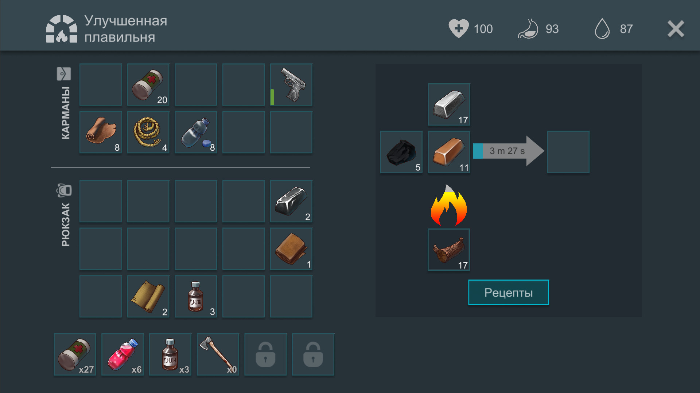700x393 pixels.
Task: Tap the first locked quick slot
Action: pyautogui.click(x=266, y=354)
